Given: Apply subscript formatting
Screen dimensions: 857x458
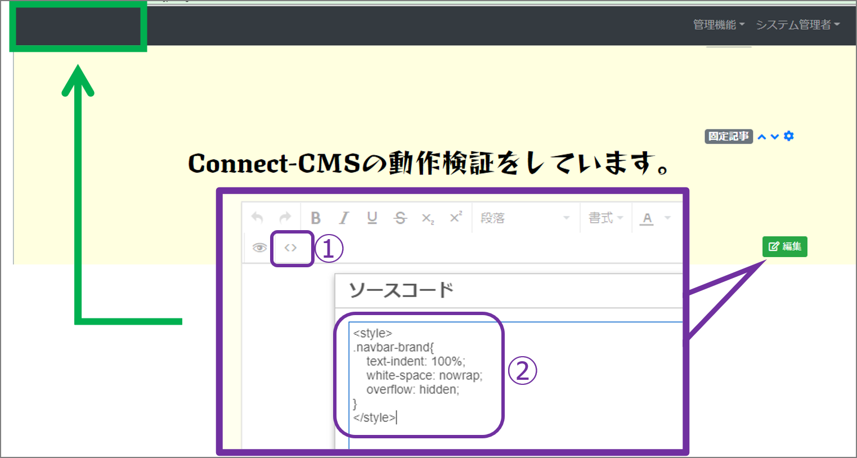Looking at the screenshot, I should tap(428, 217).
